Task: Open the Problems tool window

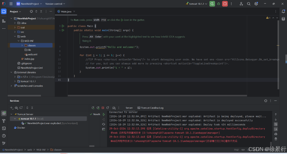Action: point(4,136)
